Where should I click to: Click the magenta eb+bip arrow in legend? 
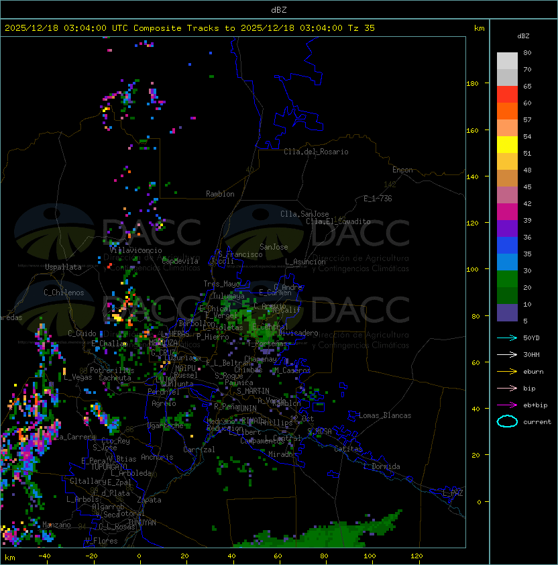(x=507, y=405)
